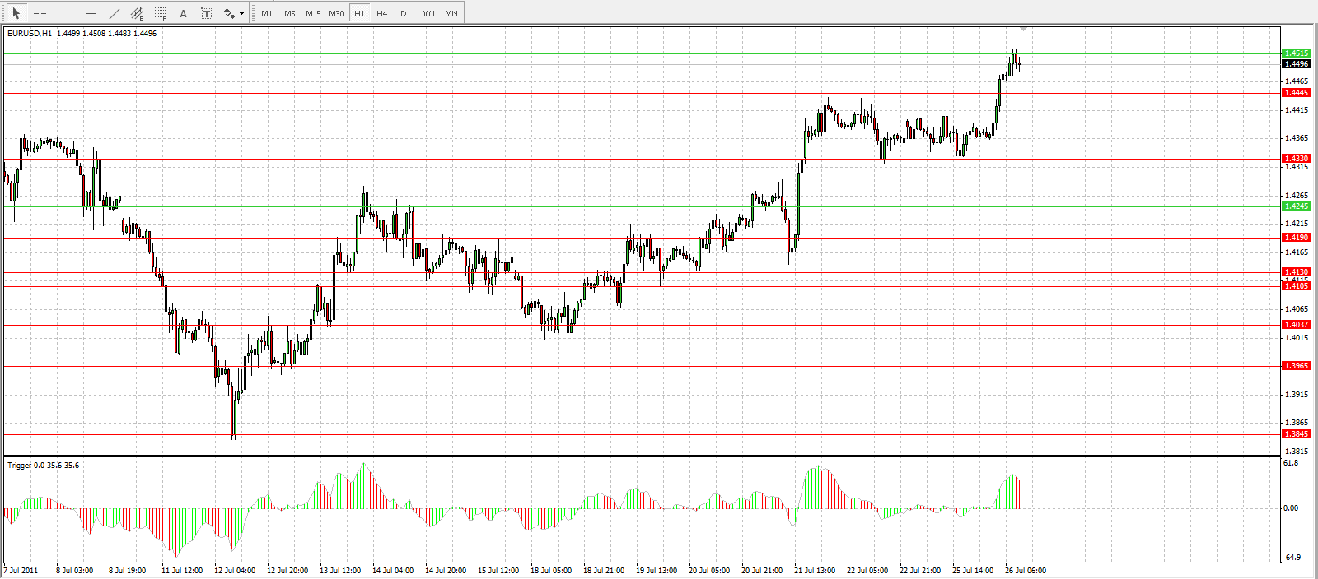Viewport: 1318px width, 579px height.
Task: Switch to the M15 timeframe
Action: [x=313, y=13]
